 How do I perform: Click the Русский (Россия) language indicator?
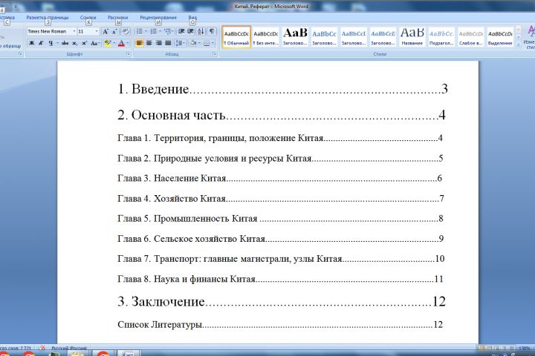[69, 348]
